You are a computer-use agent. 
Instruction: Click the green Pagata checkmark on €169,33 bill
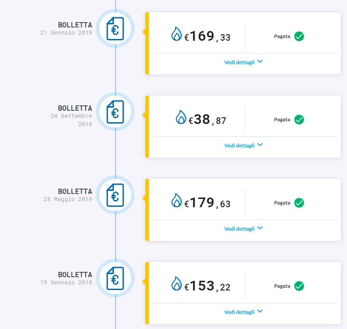tap(299, 36)
